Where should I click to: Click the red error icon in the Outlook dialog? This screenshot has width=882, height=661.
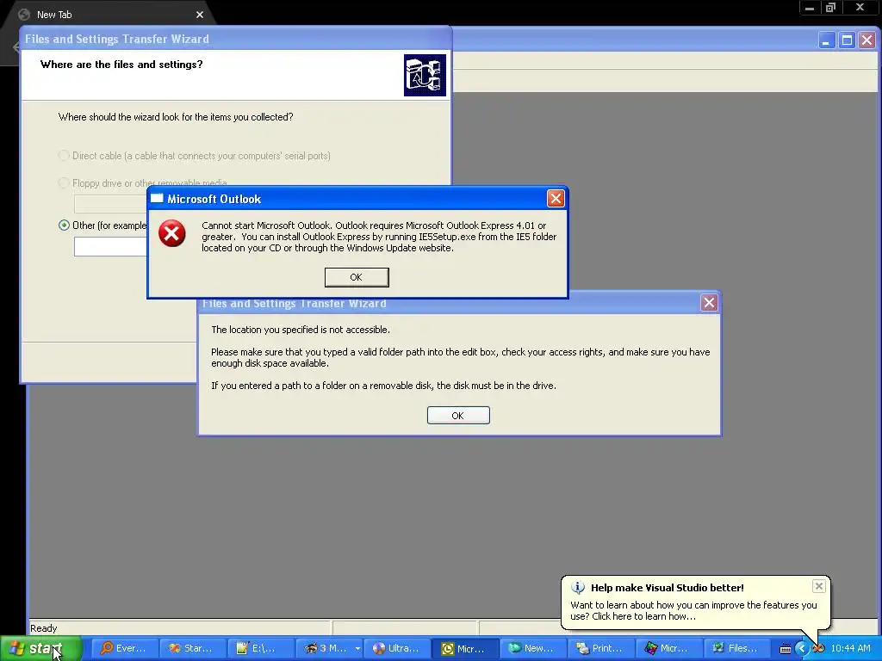[172, 233]
